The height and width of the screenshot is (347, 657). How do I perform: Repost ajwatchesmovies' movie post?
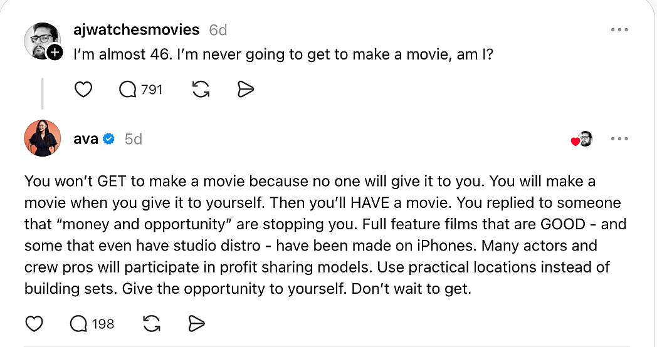[201, 90]
